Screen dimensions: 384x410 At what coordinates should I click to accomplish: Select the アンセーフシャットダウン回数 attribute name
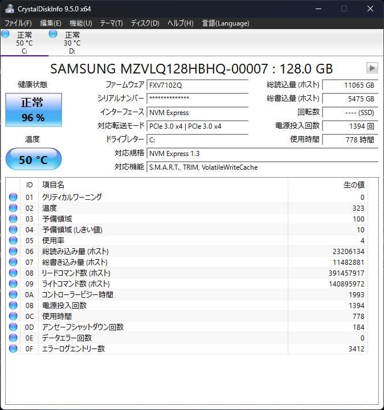(x=83, y=327)
